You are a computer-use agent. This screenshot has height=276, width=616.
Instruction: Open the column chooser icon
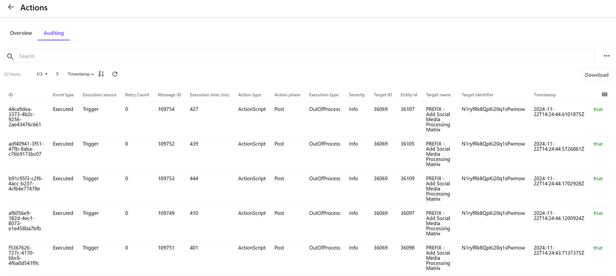pos(605,95)
